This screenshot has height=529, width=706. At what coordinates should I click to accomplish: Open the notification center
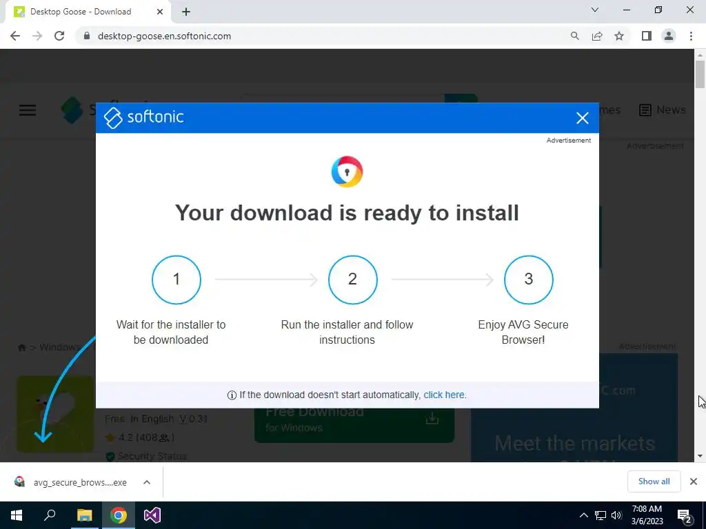[685, 515]
